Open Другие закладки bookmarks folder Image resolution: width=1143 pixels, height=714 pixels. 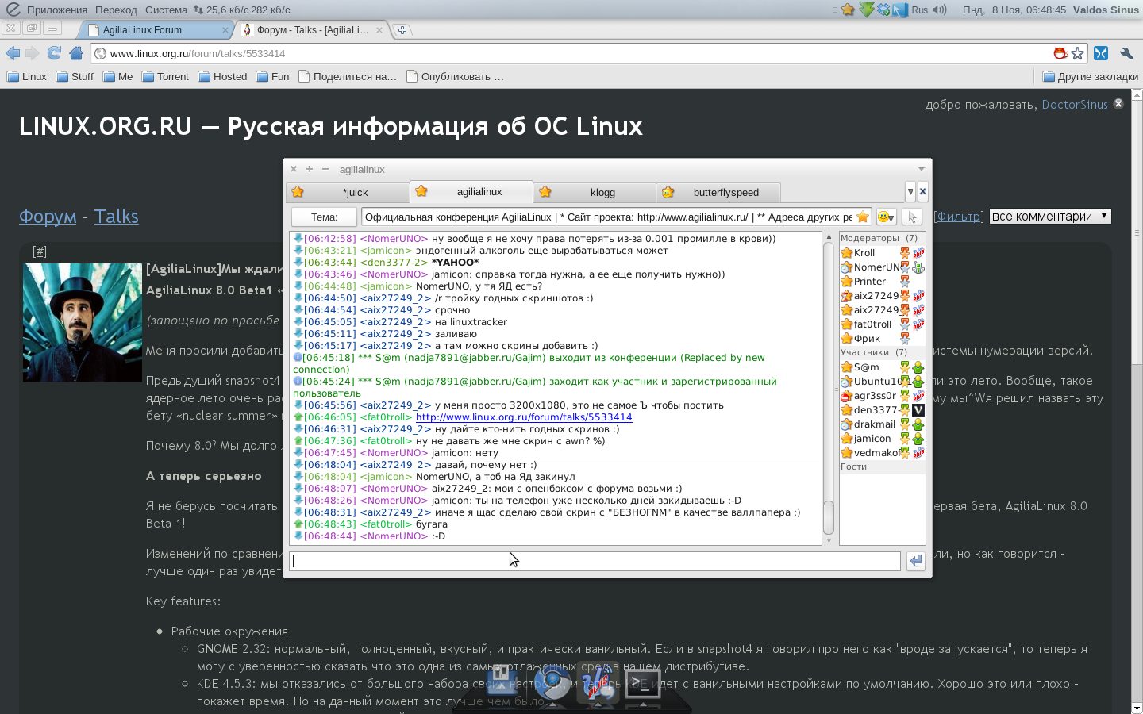[1090, 77]
